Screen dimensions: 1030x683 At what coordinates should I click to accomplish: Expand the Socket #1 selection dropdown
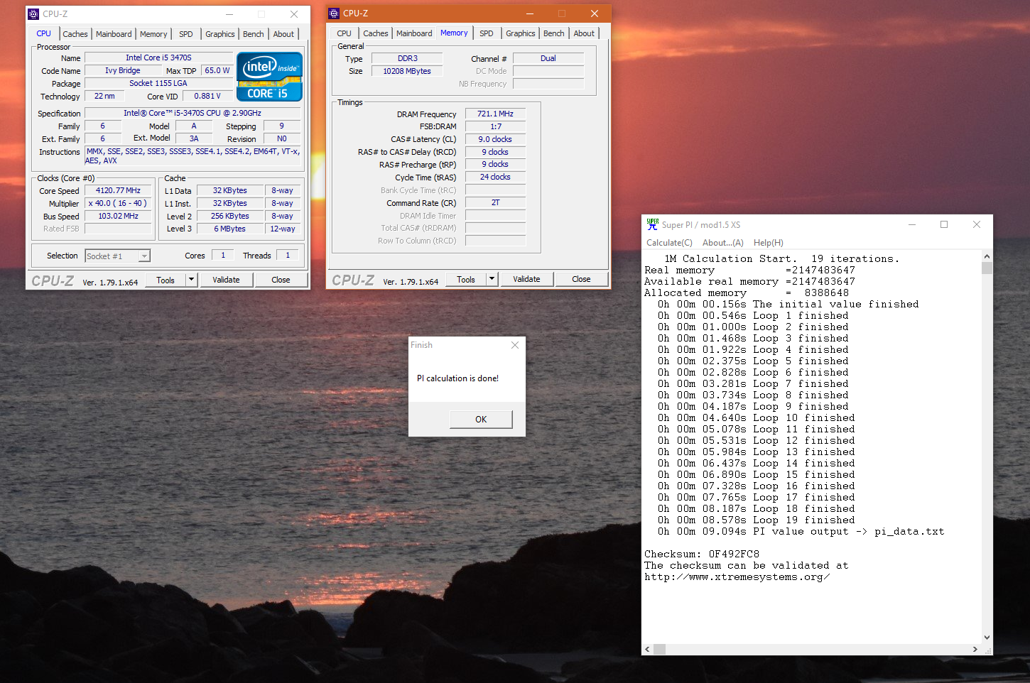click(x=144, y=256)
